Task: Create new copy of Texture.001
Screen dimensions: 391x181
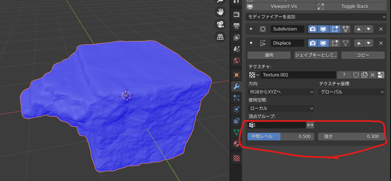Action: click(x=364, y=75)
